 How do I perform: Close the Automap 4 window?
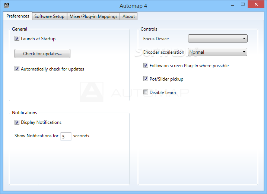(256, 4)
